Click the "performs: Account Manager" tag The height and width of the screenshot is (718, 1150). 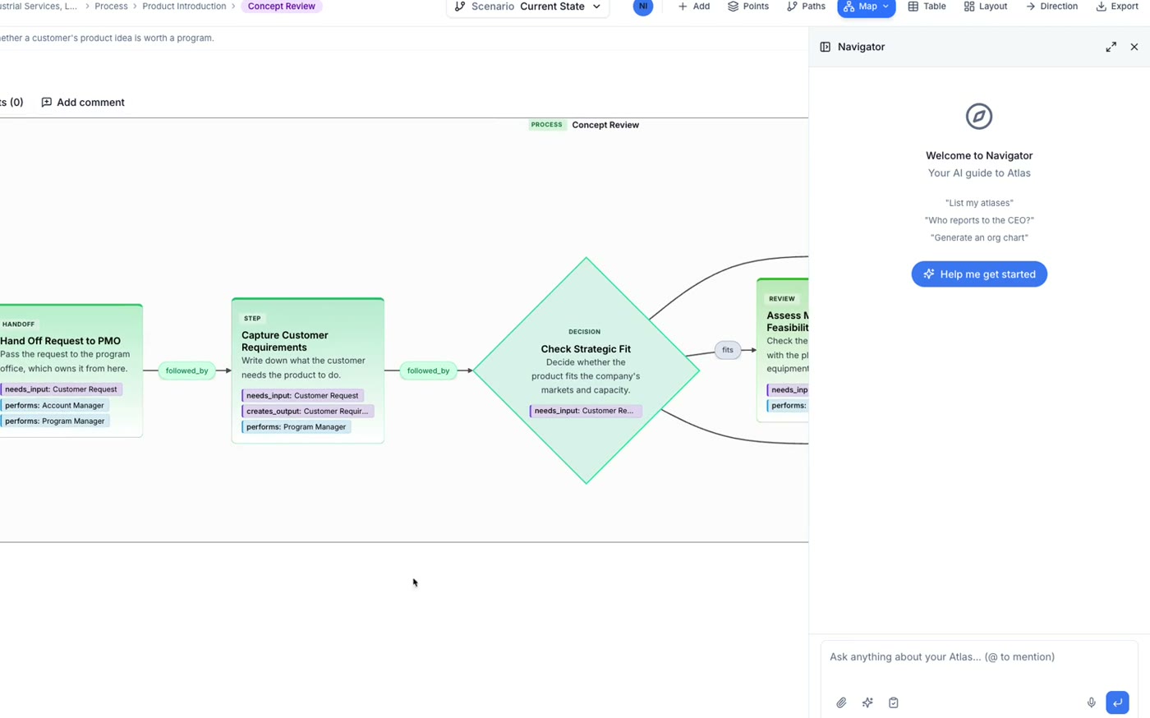click(55, 405)
